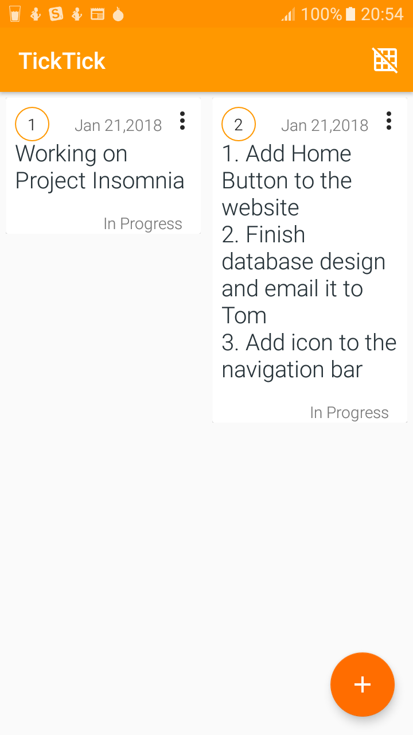
Task: Tick the numbered circle 1 on first card
Action: [x=32, y=124]
